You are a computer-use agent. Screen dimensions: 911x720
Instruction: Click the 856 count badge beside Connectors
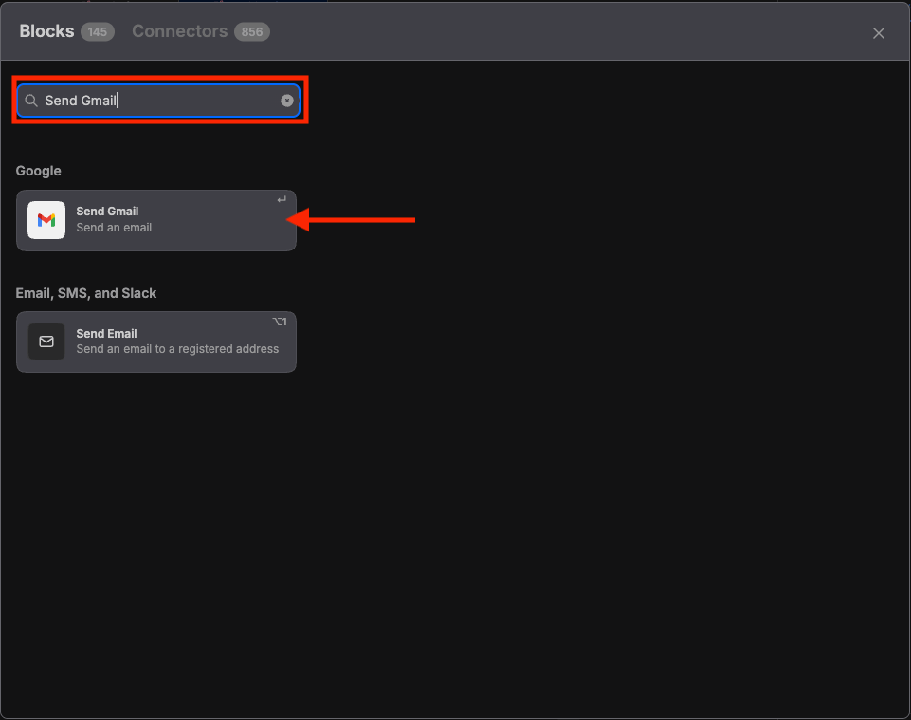coord(251,31)
